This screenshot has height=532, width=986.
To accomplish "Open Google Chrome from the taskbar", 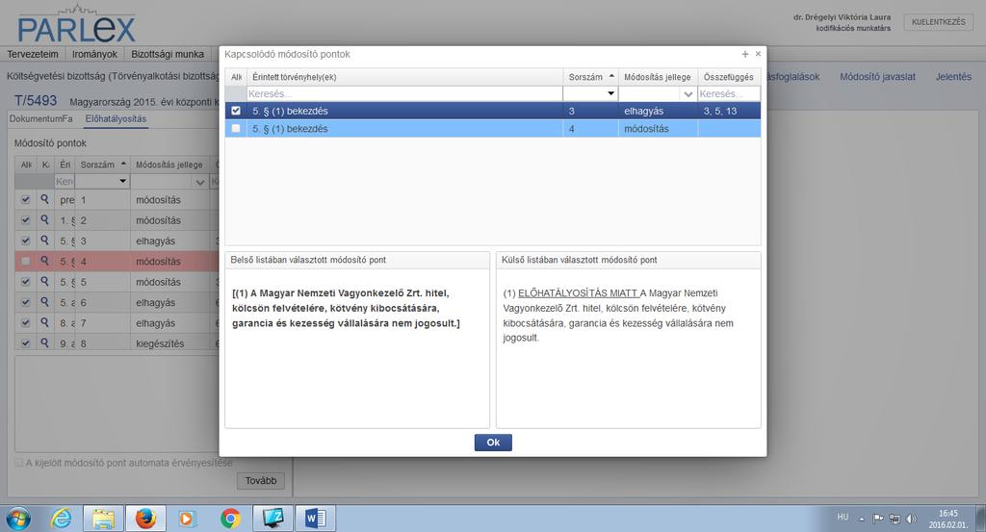I will point(231,519).
